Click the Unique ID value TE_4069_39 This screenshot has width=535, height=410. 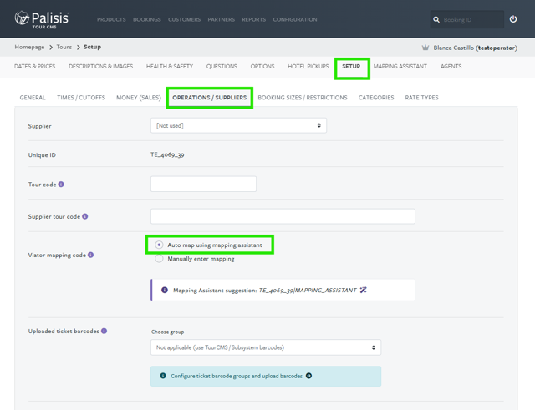[x=167, y=154]
